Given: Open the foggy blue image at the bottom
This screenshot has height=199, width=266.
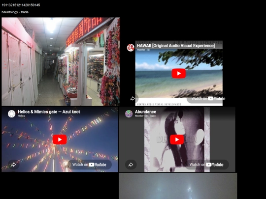Looking at the screenshot, I should click(178, 186).
